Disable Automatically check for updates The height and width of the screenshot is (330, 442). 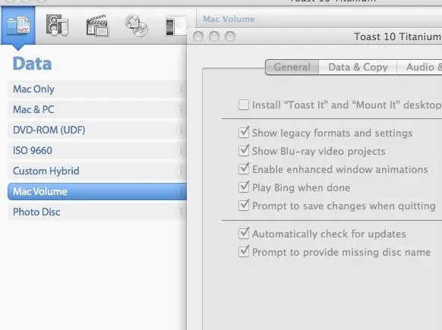click(244, 233)
